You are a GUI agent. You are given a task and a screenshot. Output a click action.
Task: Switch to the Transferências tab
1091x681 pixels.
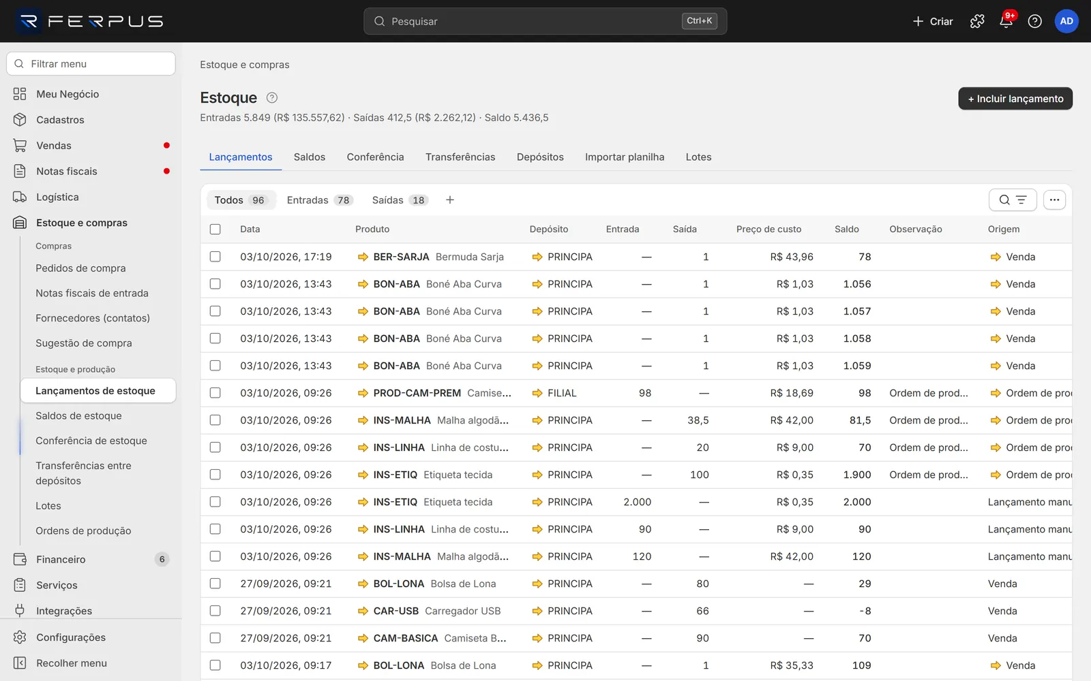(460, 157)
